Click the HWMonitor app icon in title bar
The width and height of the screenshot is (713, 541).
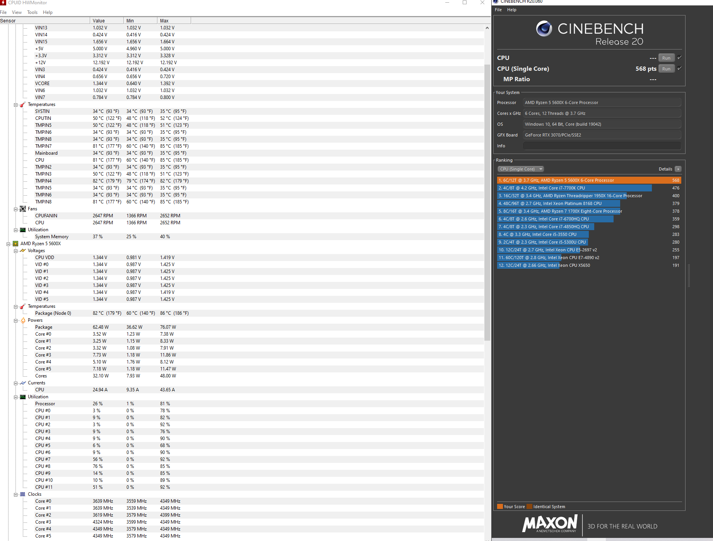coord(3,2)
